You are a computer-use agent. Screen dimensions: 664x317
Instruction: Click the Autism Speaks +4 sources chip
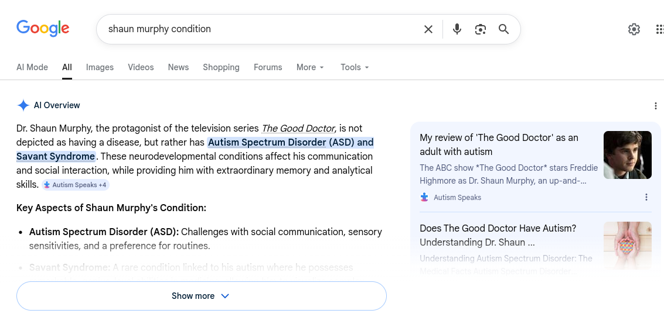pyautogui.click(x=76, y=185)
